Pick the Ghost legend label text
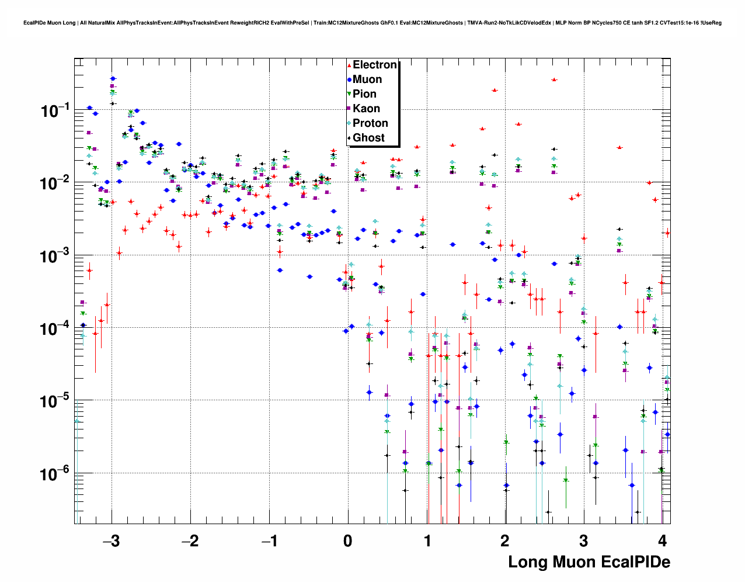This screenshot has height=582, width=745. point(368,138)
